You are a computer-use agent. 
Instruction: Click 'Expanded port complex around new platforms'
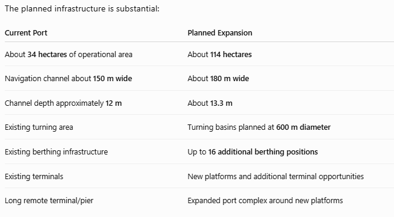pos(265,200)
